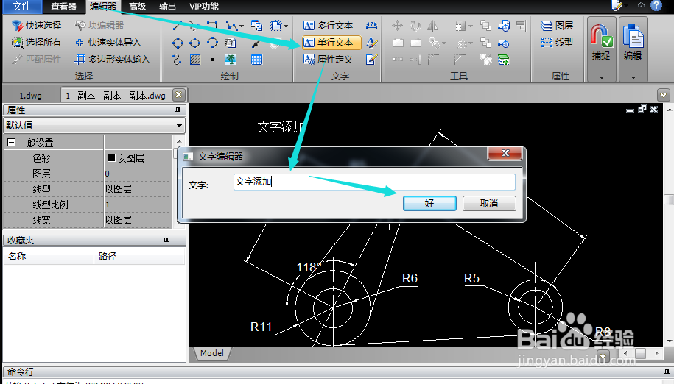674x384 pixels.
Task: Pin the 命令行 command line panel
Action: click(x=667, y=372)
